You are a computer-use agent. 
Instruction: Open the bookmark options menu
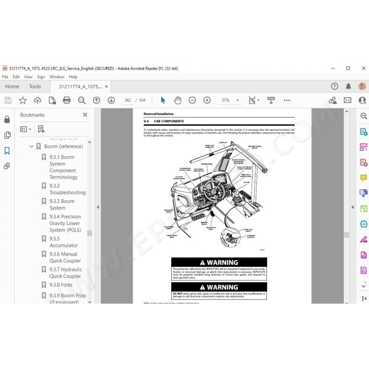click(x=25, y=129)
